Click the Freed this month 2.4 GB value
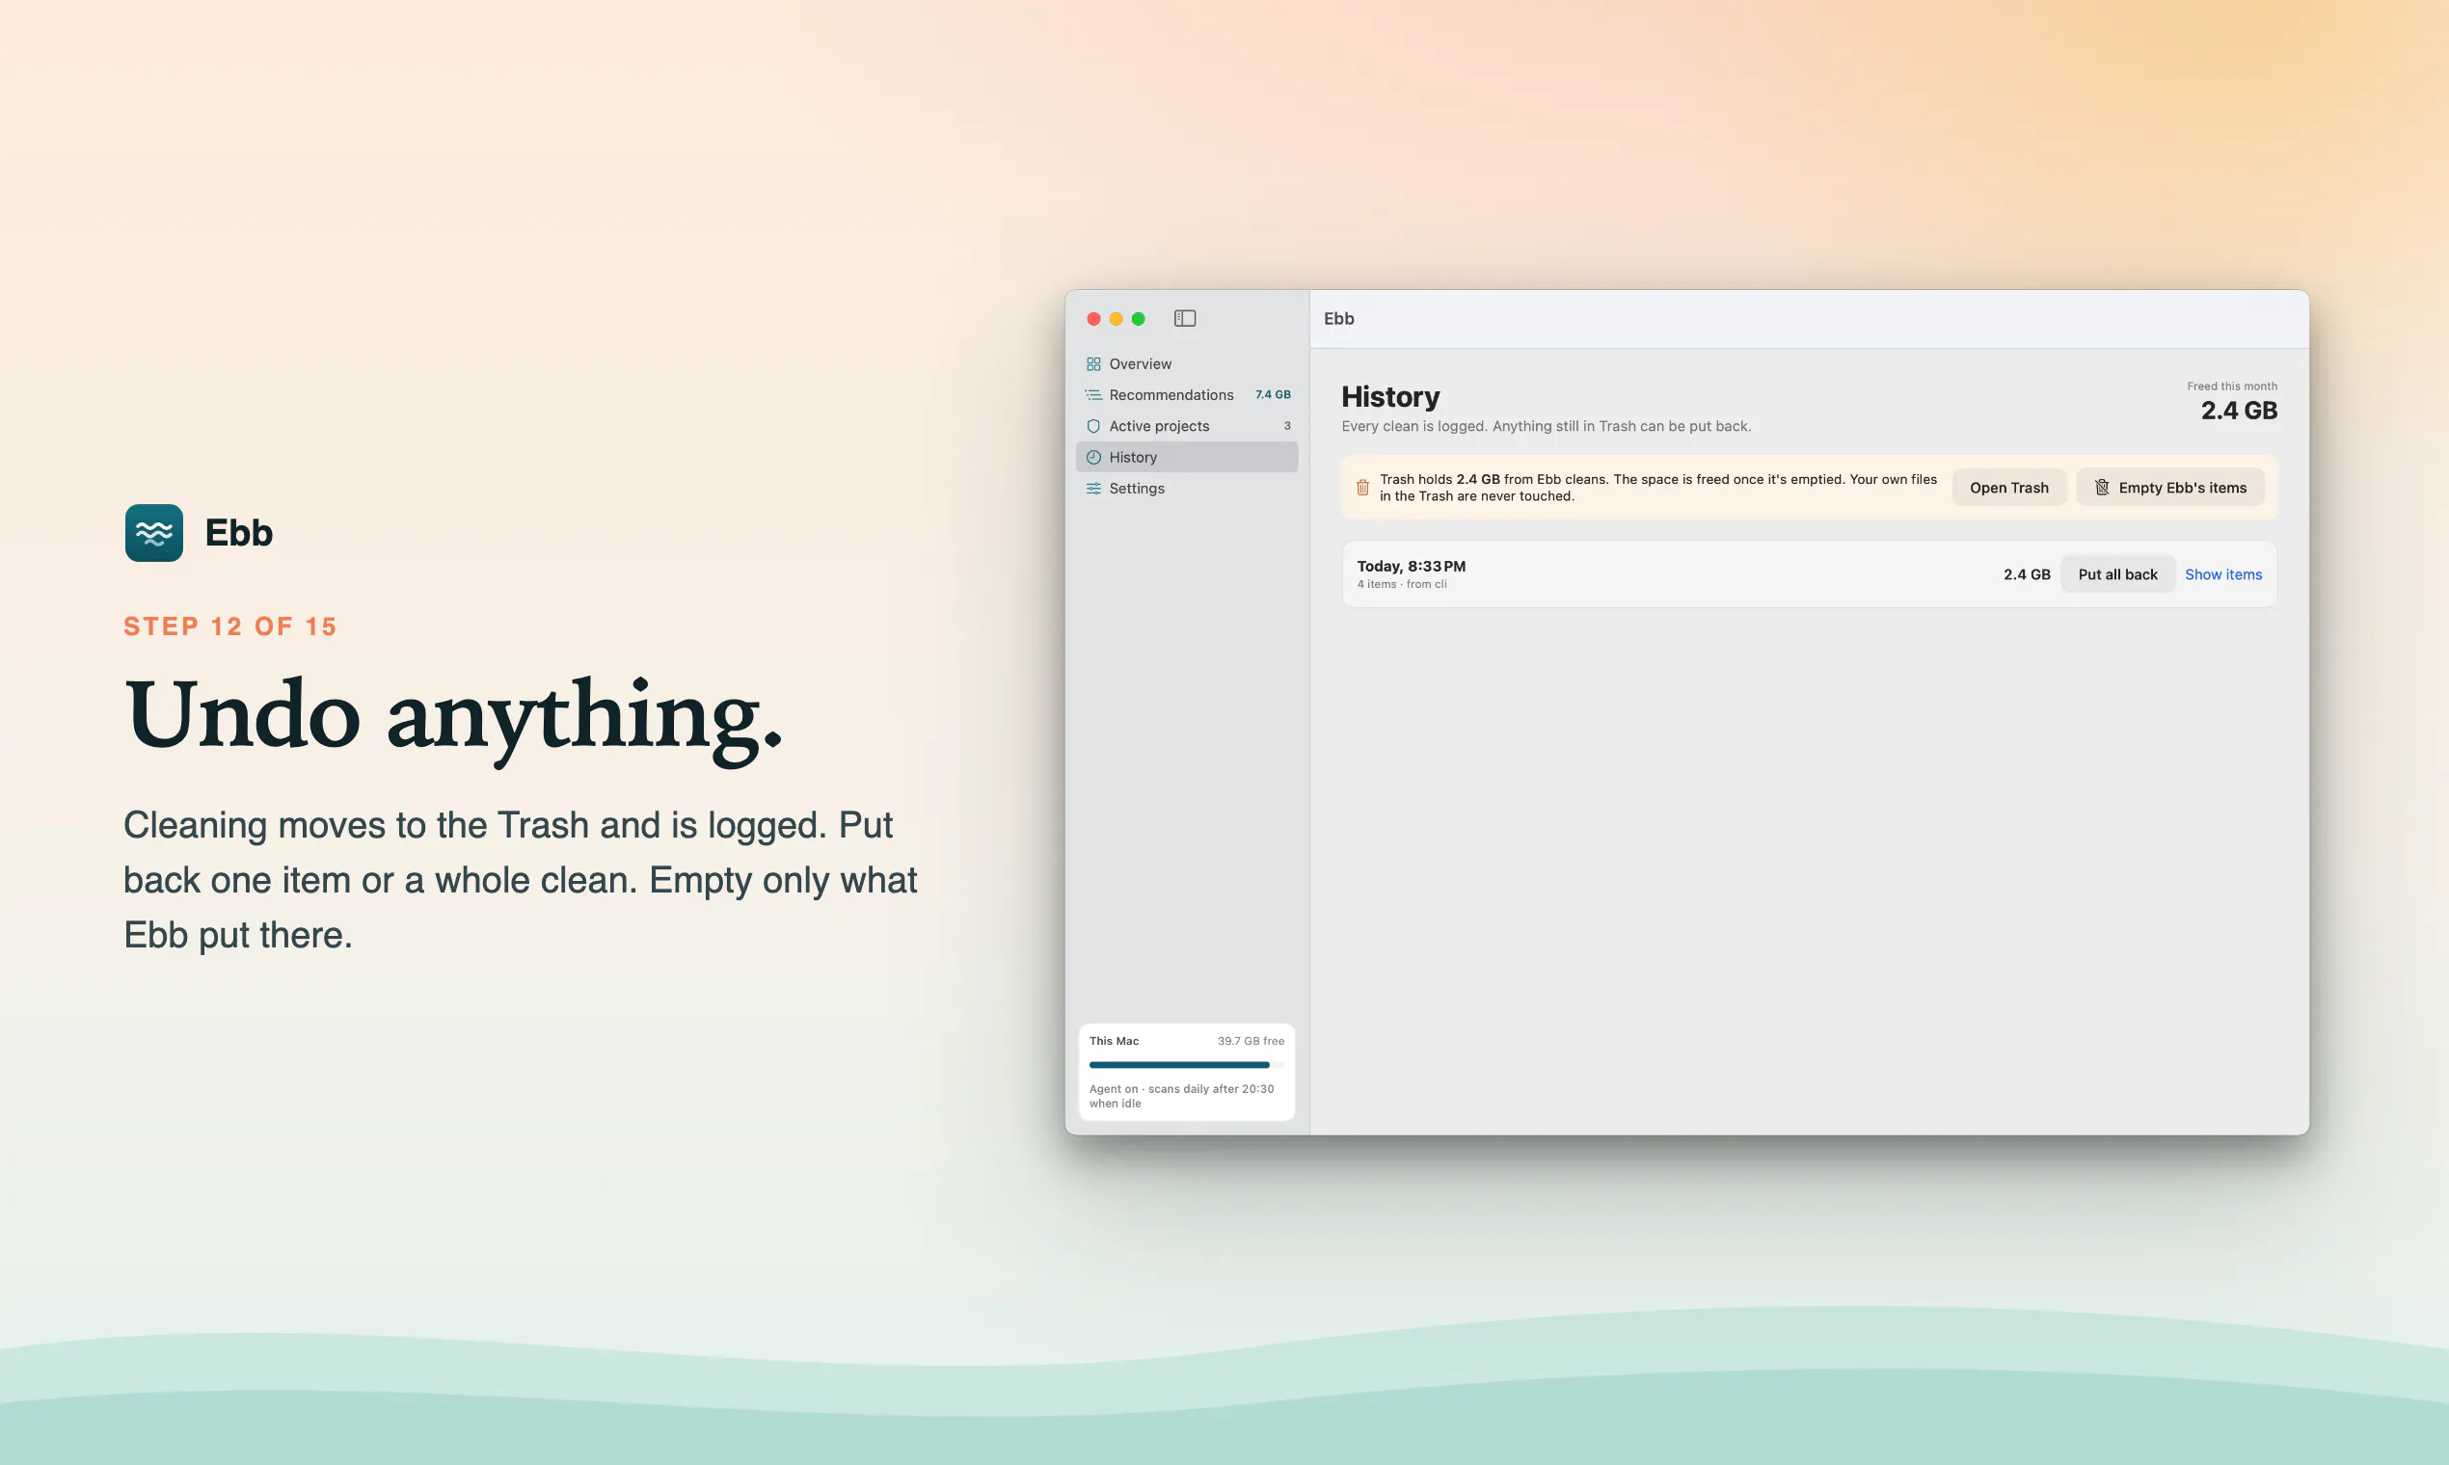The image size is (2449, 1465). [2239, 411]
